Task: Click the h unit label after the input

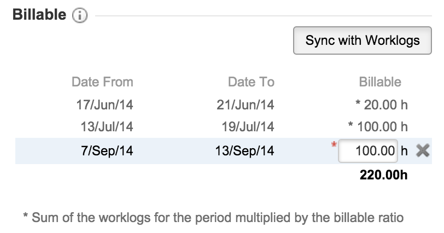Action: coord(405,151)
